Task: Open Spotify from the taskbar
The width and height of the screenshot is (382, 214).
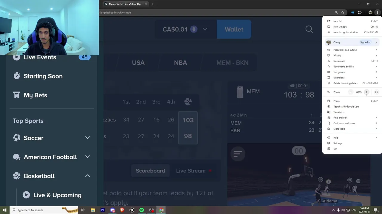Action: coord(142,210)
